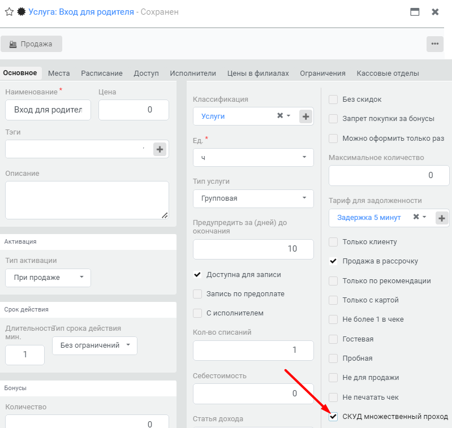Image resolution: width=452 pixels, height=428 pixels.
Task: Open the Цены в филиалах tab
Action: tap(258, 73)
